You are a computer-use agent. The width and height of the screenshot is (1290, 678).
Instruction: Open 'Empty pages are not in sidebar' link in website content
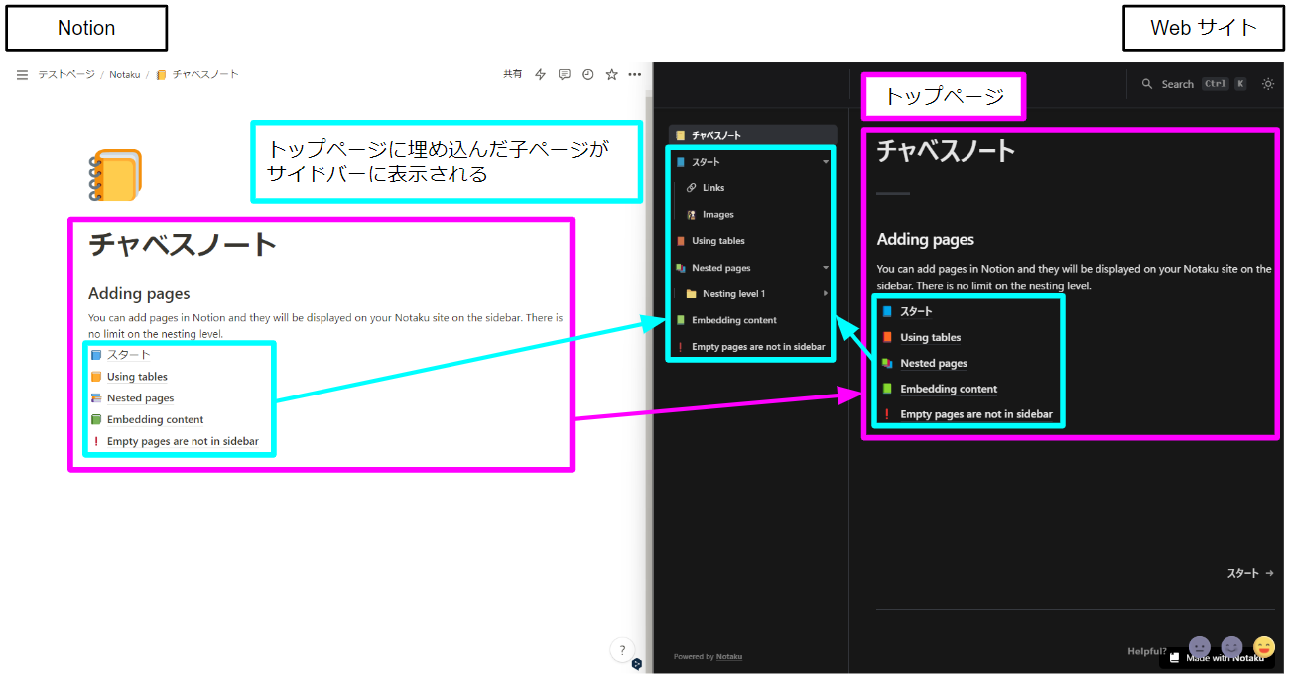[967, 414]
